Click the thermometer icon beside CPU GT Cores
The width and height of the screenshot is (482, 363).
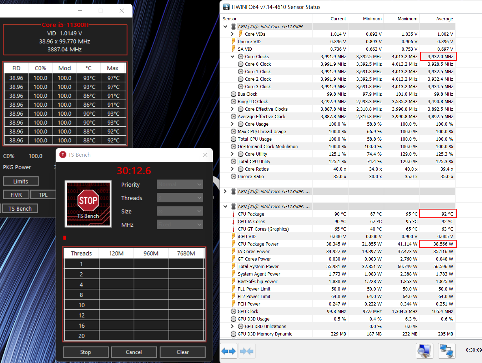[x=234, y=229]
